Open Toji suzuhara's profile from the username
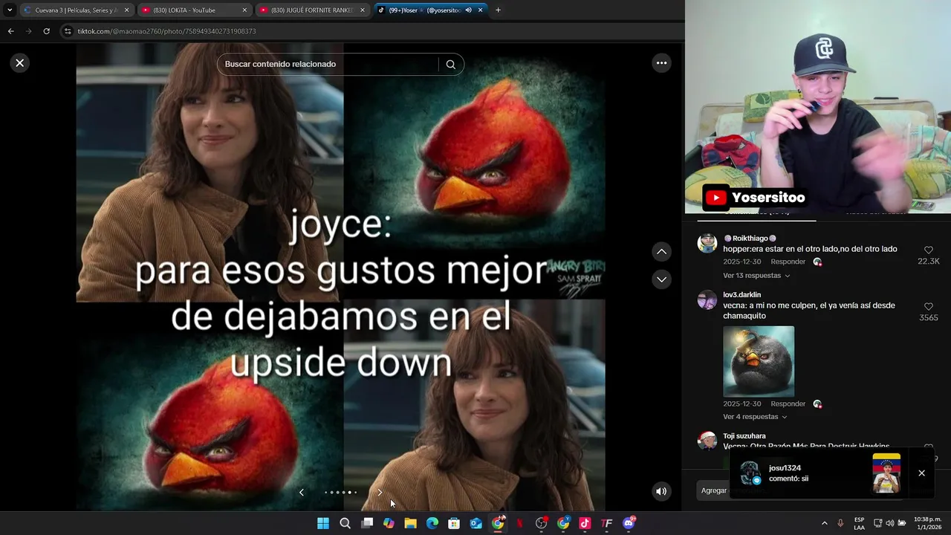The image size is (951, 535). coord(744,436)
